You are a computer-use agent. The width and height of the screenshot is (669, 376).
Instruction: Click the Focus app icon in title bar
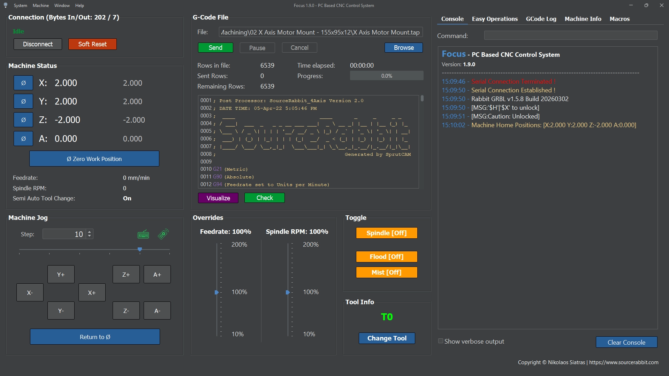click(6, 5)
